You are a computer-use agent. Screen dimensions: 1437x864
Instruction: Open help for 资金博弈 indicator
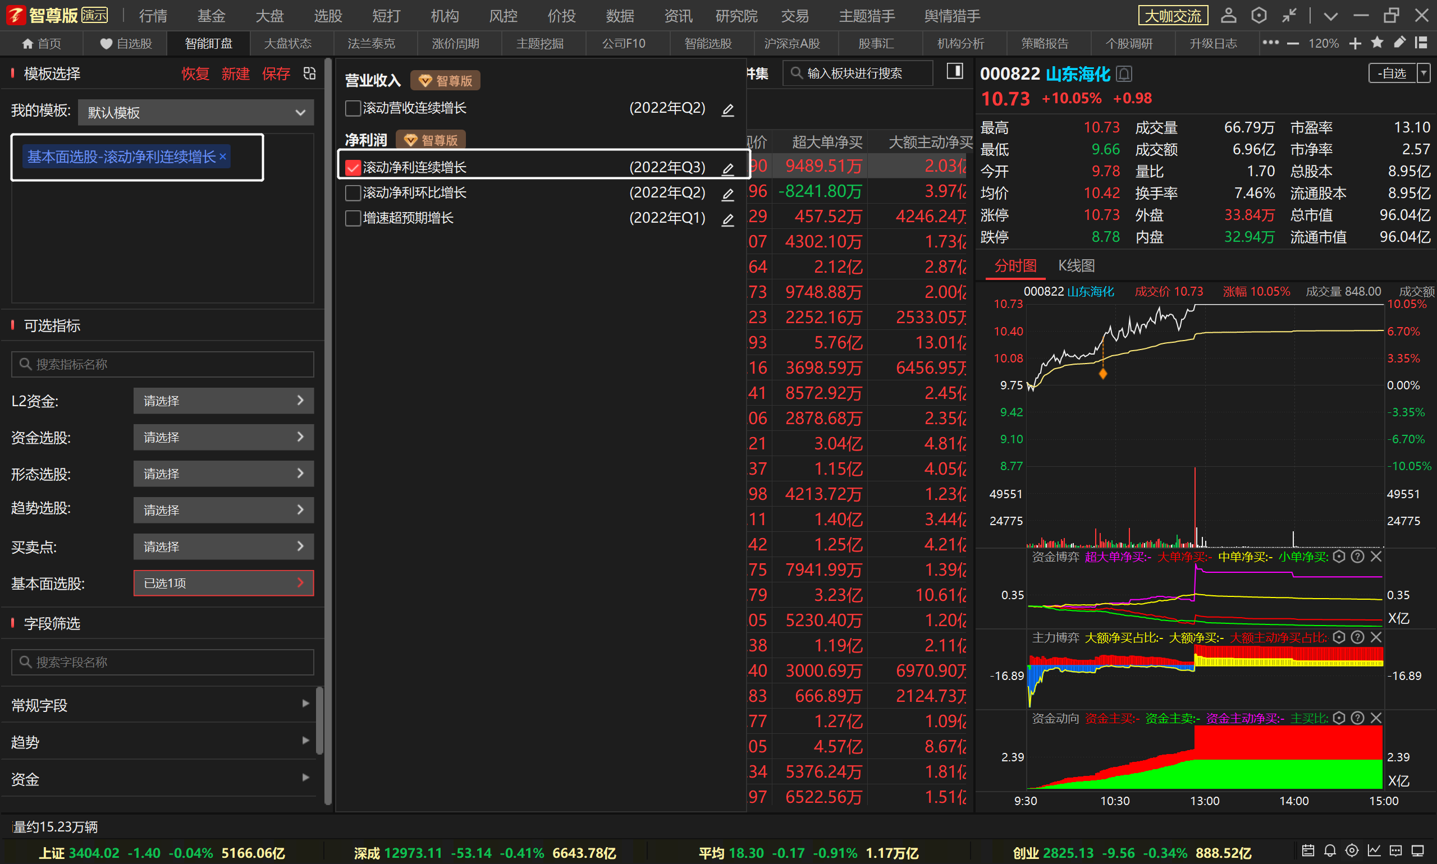pos(1357,557)
